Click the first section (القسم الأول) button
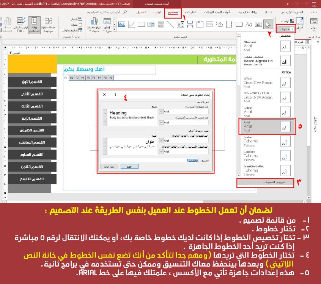The image size is (321, 284). (x=32, y=82)
